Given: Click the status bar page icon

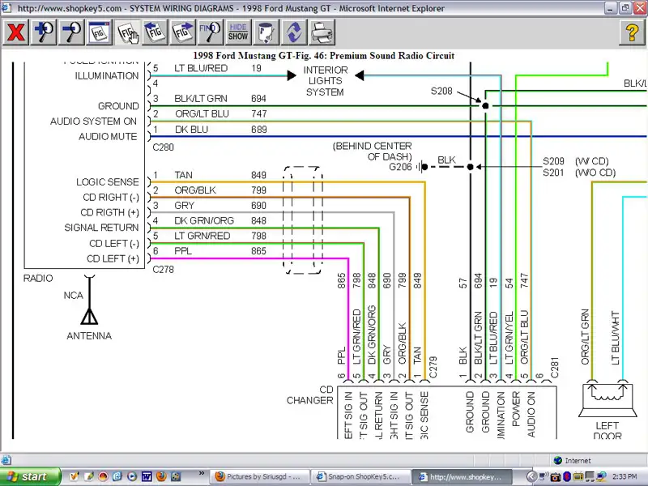Looking at the screenshot, I should [x=6, y=460].
